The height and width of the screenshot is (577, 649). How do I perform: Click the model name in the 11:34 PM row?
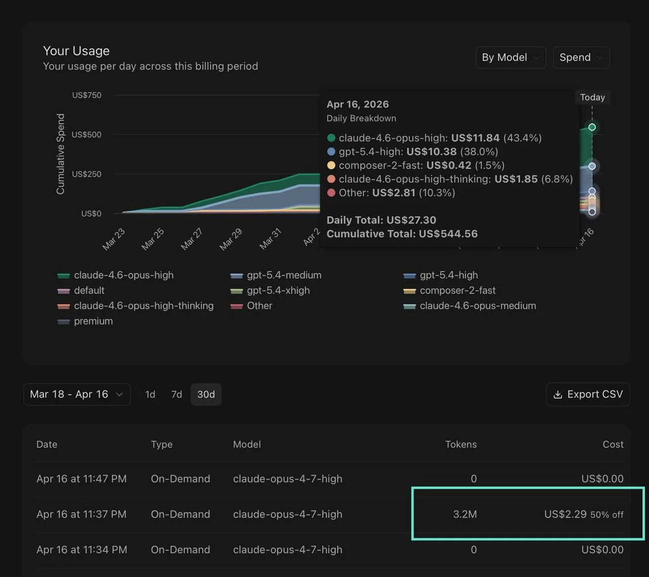pos(287,550)
